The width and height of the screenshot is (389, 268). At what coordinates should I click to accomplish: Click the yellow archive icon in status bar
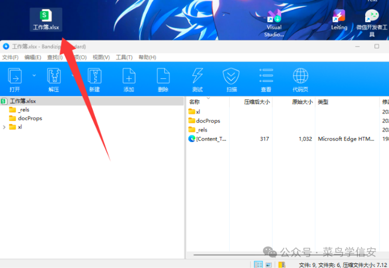(282, 265)
